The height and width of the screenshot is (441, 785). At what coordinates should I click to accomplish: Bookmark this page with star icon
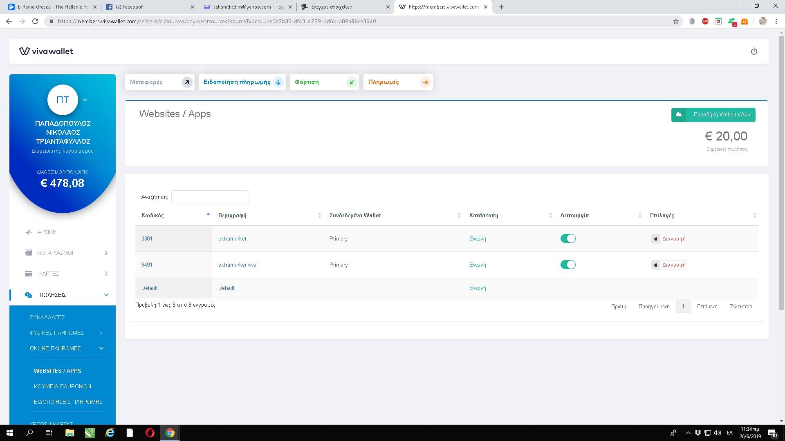[676, 21]
